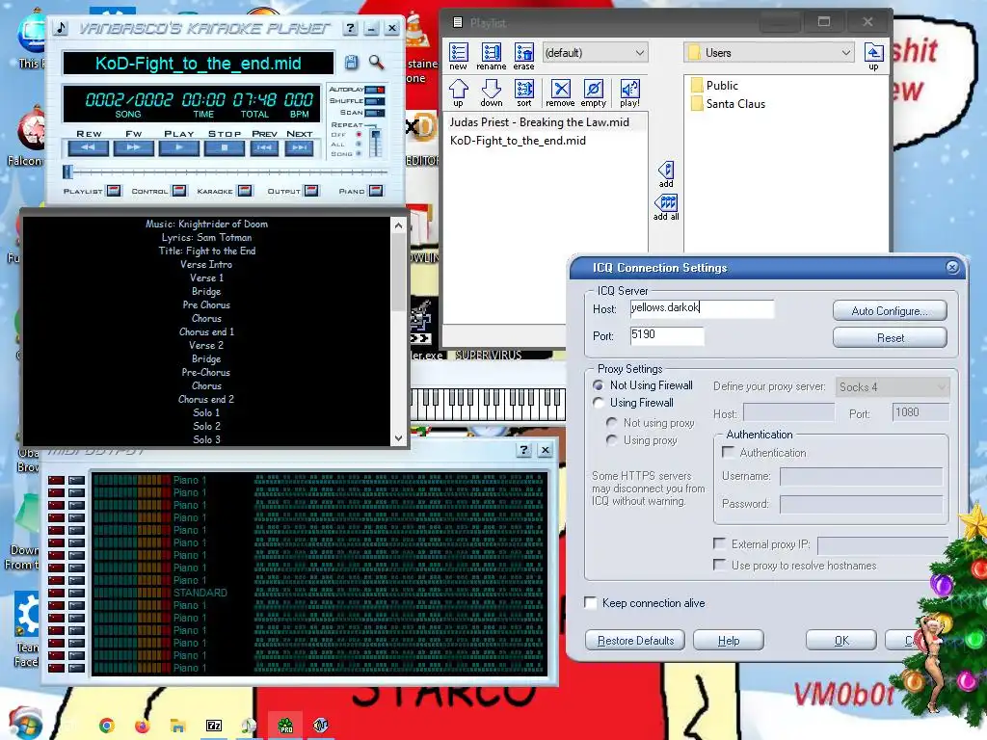Open the Users folder dropdown
987x740 pixels.
point(768,53)
